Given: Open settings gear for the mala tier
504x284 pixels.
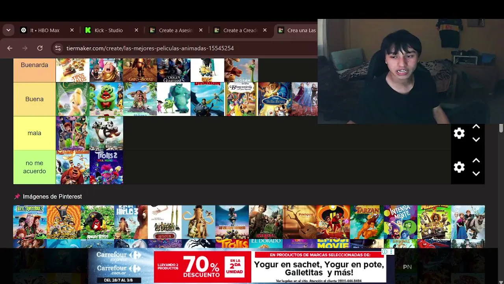Looking at the screenshot, I should pos(459,133).
